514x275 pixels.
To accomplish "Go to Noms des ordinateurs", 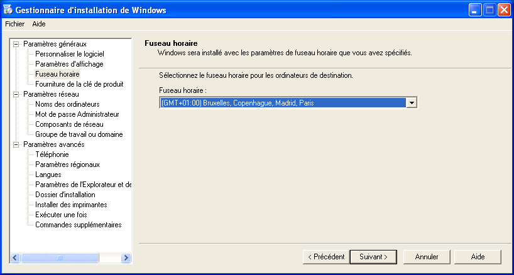I will [67, 104].
